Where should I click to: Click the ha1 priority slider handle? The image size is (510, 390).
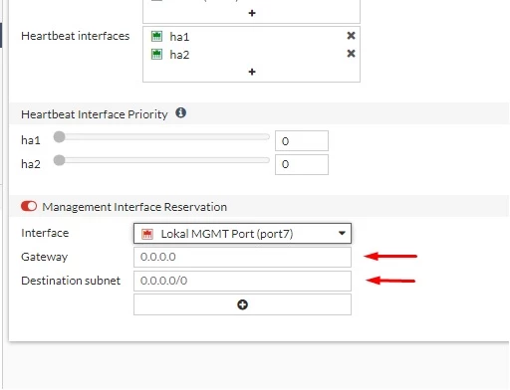pos(60,136)
